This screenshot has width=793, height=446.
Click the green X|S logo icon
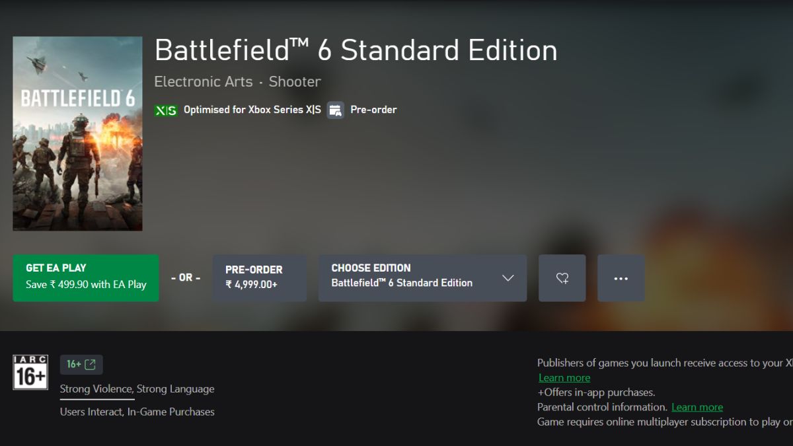(165, 110)
